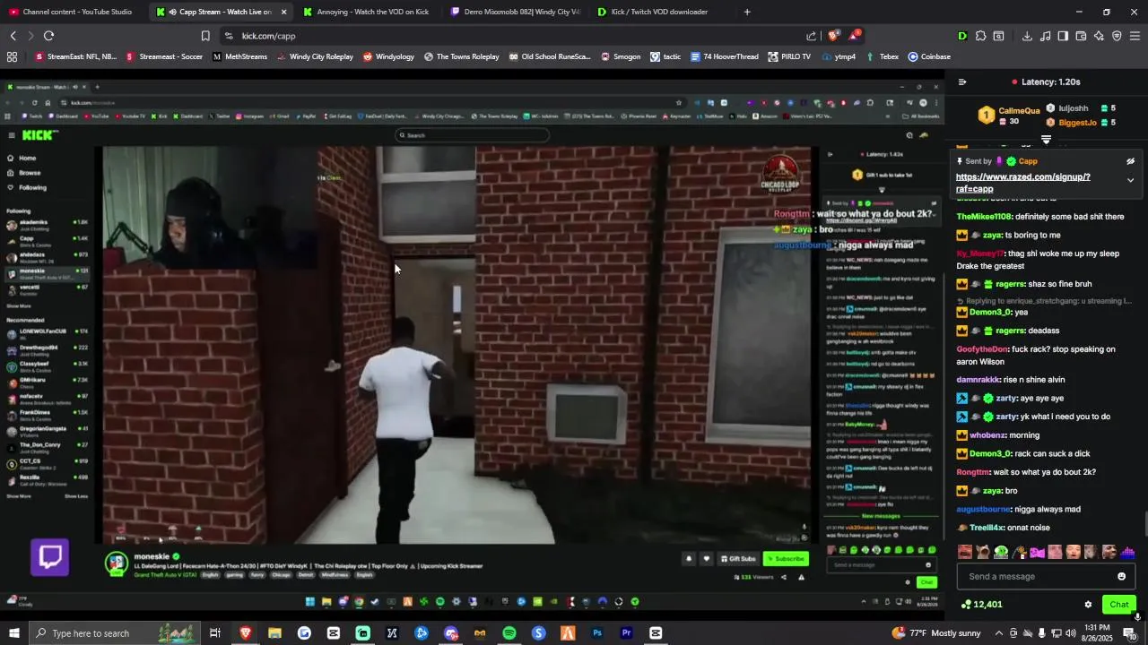This screenshot has width=1148, height=645.
Task: Open the browser hamburger main menu
Action: pyautogui.click(x=1135, y=36)
